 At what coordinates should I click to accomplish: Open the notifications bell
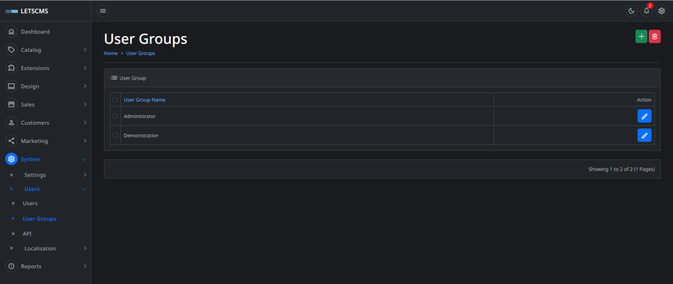(x=646, y=10)
